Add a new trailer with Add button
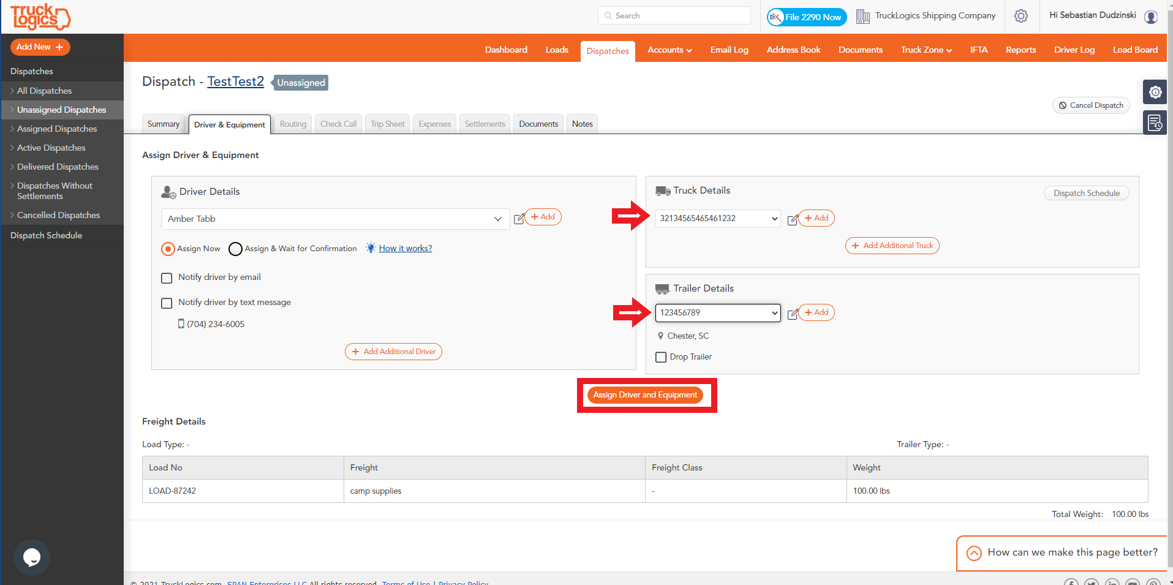This screenshot has width=1173, height=585. tap(817, 312)
